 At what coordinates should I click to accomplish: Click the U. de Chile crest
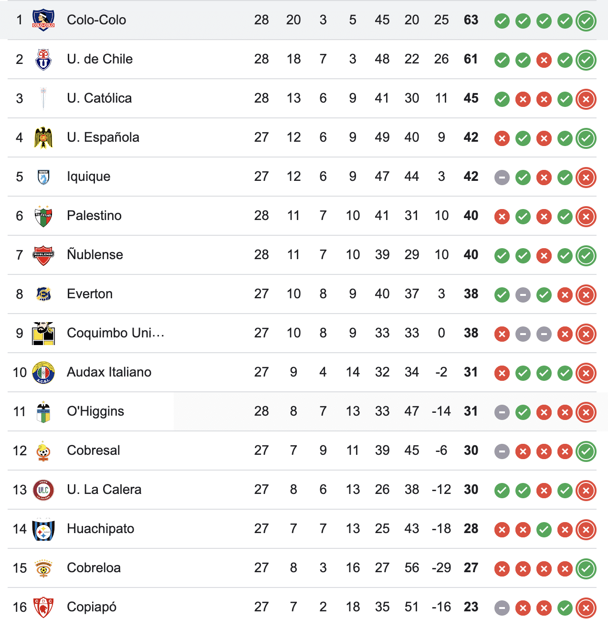tap(43, 59)
